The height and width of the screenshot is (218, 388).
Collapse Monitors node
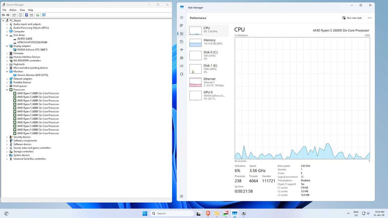pos(7,71)
